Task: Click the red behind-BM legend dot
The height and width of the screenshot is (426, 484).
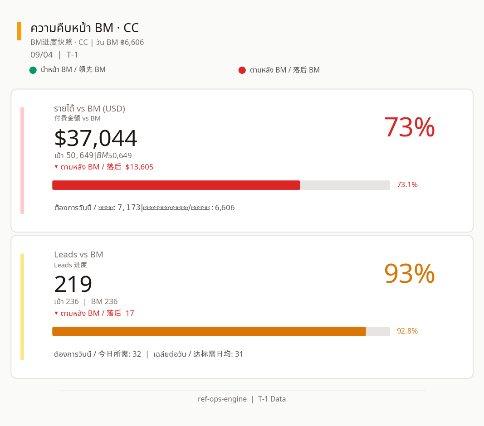Action: pos(242,70)
